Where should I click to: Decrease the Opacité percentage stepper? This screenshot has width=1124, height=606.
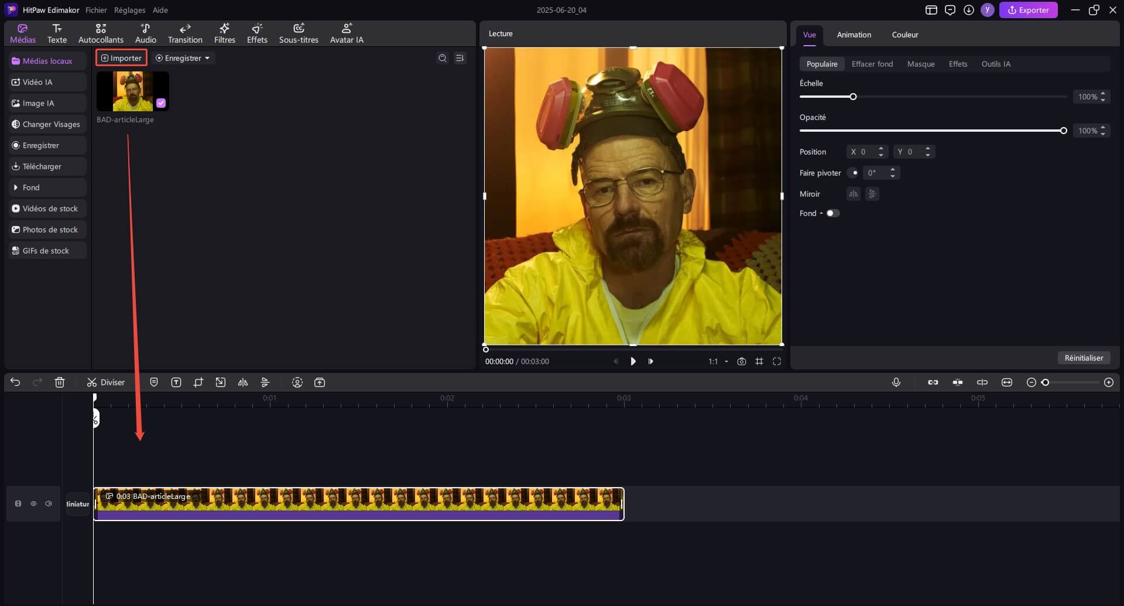point(1103,133)
